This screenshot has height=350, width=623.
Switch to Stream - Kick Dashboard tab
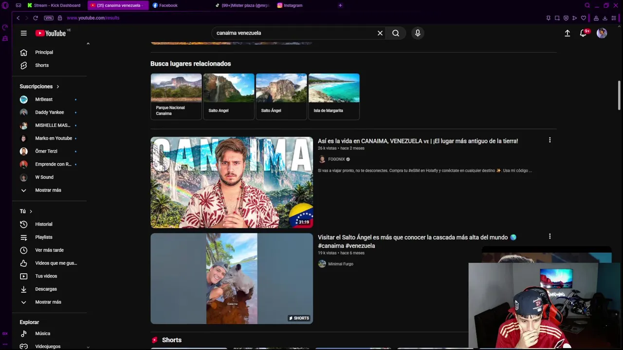click(54, 5)
